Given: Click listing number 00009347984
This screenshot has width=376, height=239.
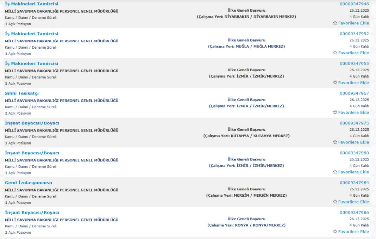Looking at the screenshot, I should tap(354, 183).
